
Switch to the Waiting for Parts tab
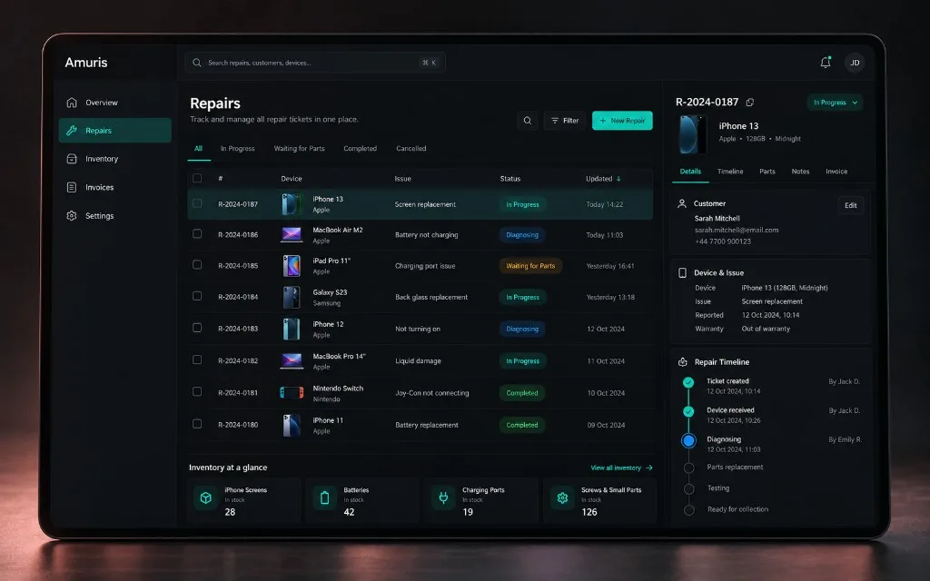[299, 149]
